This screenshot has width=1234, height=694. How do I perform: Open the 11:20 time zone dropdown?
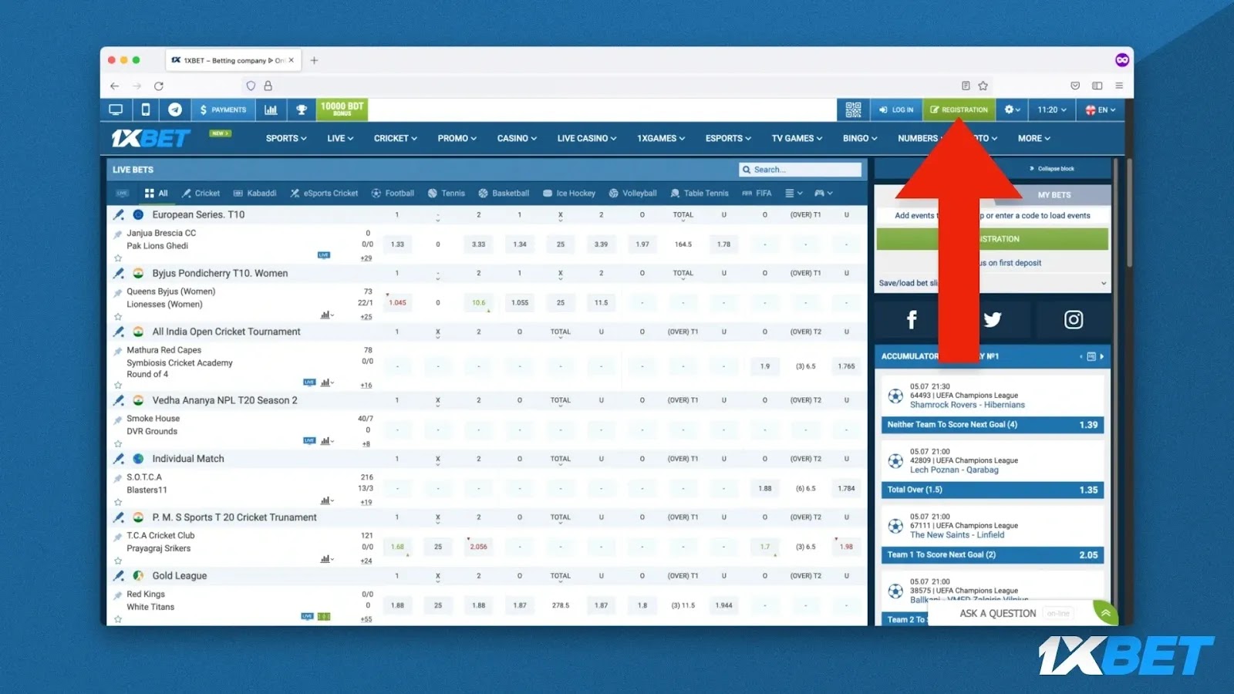tap(1052, 109)
